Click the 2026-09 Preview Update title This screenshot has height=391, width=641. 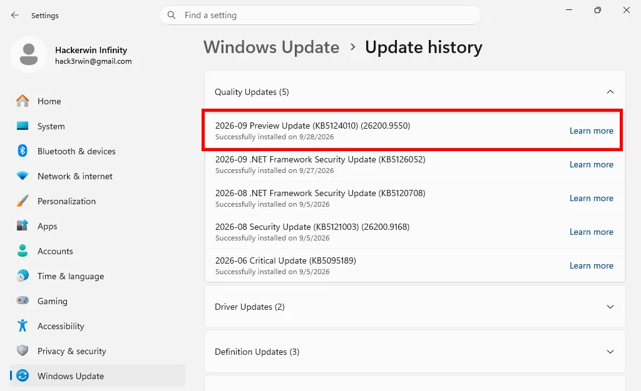[313, 126]
